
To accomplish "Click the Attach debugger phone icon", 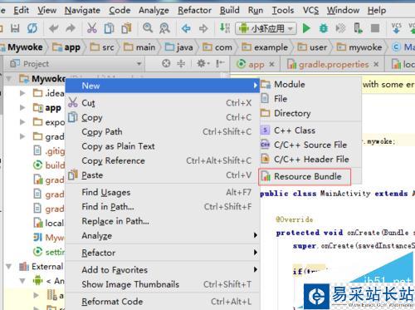I will click(x=358, y=28).
